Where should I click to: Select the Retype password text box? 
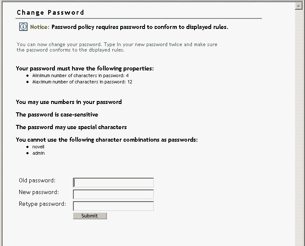(113, 206)
